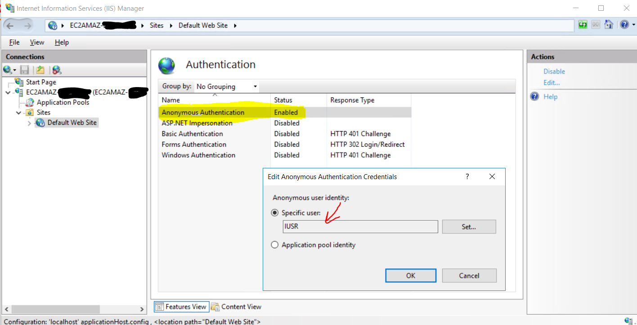Click the address bar globe icon
Viewport: 637px width, 325px height.
(x=53, y=26)
